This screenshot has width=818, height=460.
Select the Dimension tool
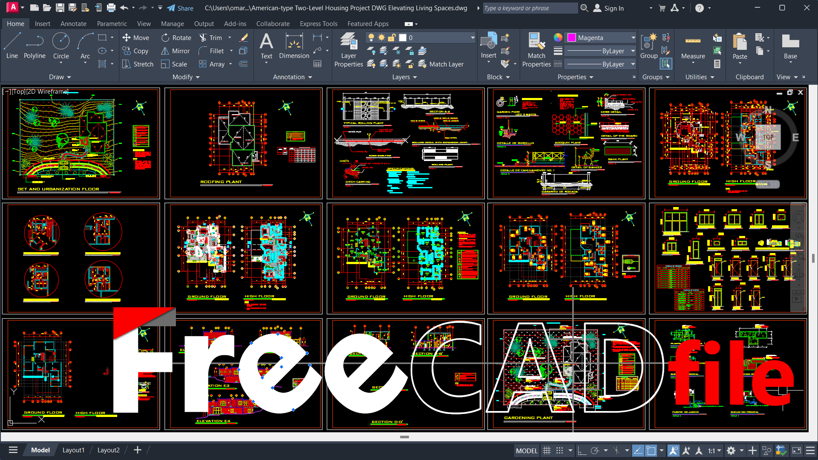click(294, 46)
